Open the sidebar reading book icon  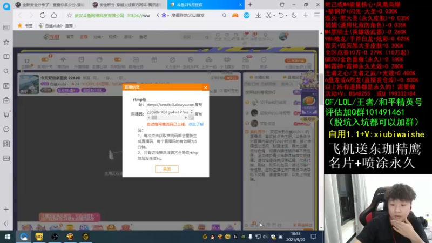[6, 57]
